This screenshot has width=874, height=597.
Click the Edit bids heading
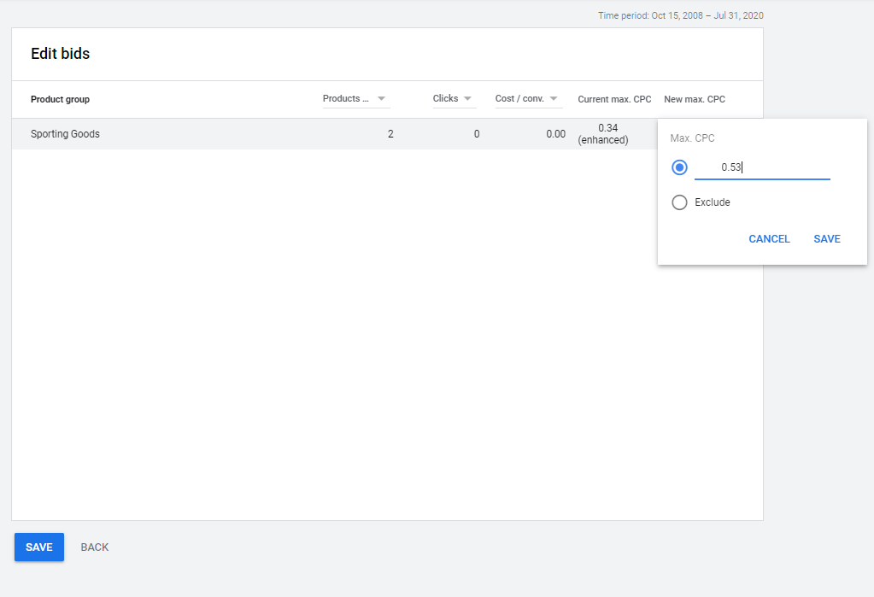point(60,54)
